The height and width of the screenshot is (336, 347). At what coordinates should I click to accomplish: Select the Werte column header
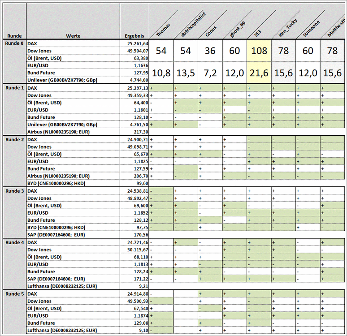point(73,35)
